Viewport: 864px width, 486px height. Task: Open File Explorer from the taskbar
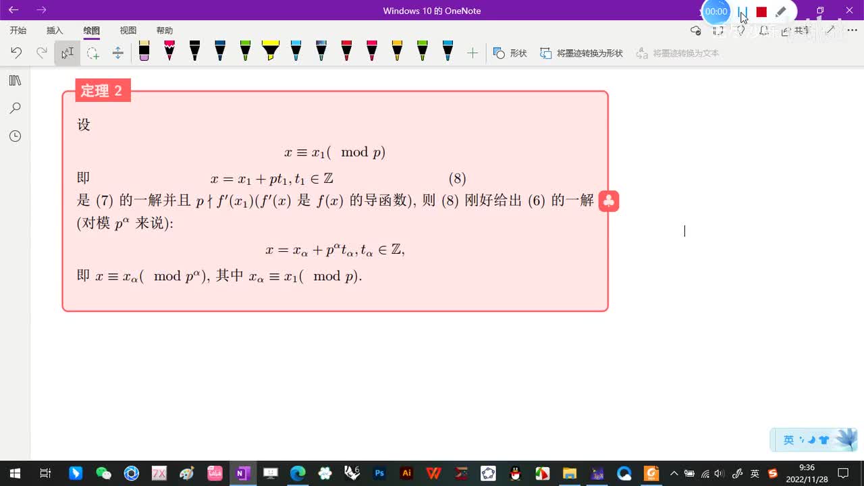[x=570, y=473]
